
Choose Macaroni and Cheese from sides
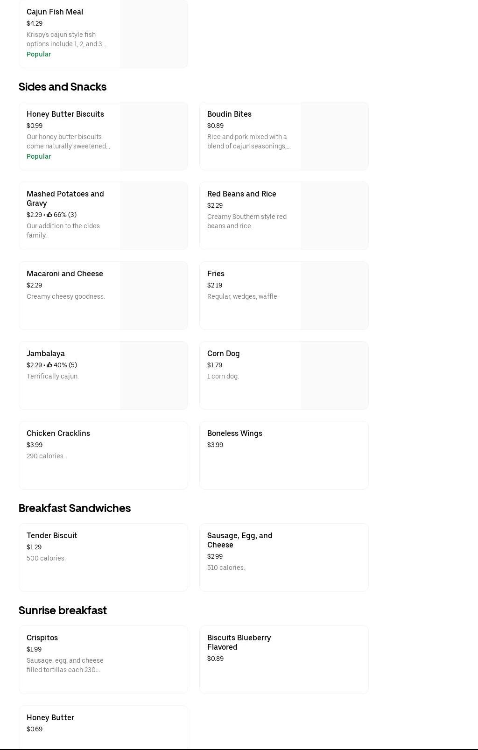65,274
